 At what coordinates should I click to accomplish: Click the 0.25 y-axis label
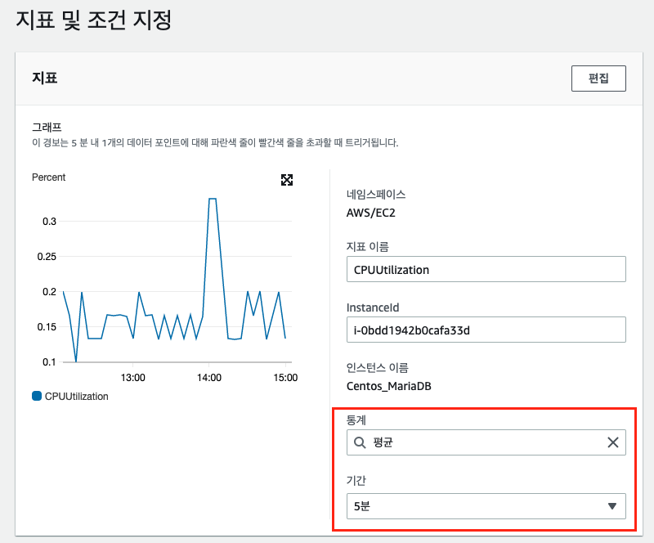tap(47, 256)
